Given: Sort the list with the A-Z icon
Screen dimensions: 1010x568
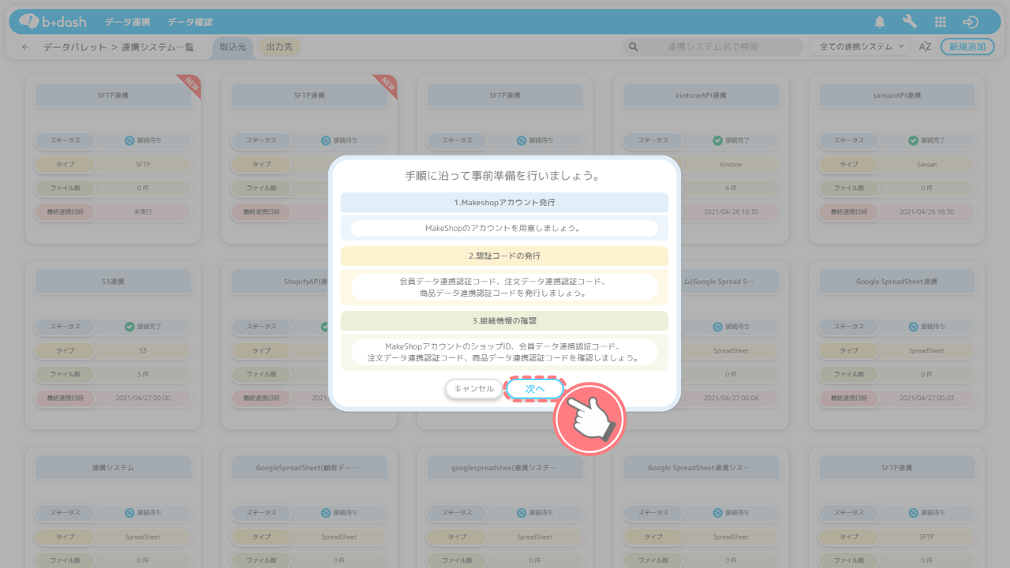Looking at the screenshot, I should (x=926, y=47).
